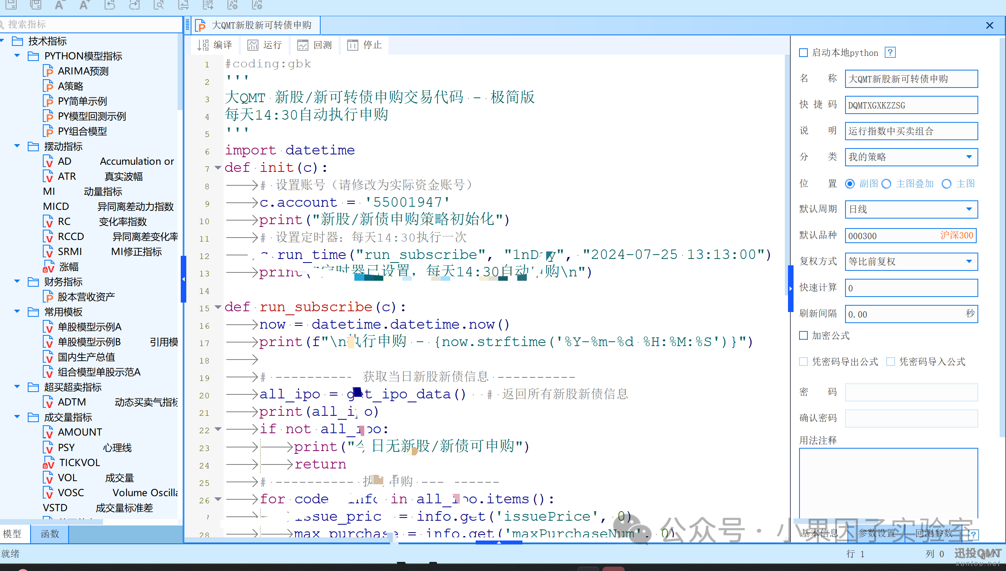Open PY简单示例 model
This screenshot has height=571, width=1006.
pos(75,101)
